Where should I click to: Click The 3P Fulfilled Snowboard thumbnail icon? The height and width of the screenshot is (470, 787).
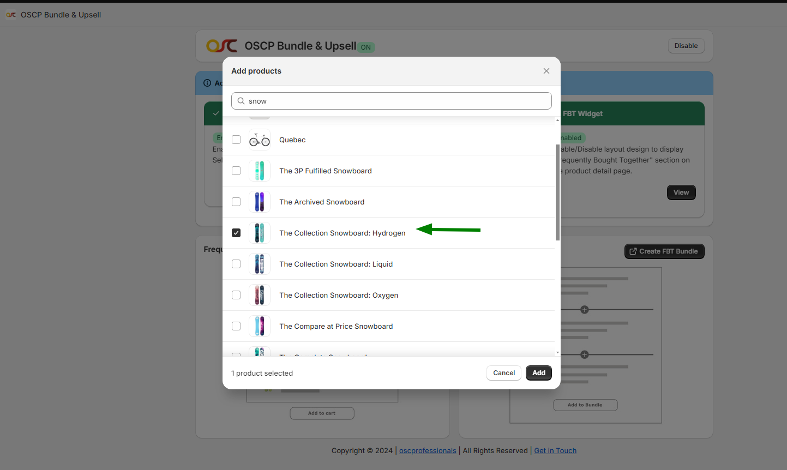tap(260, 171)
